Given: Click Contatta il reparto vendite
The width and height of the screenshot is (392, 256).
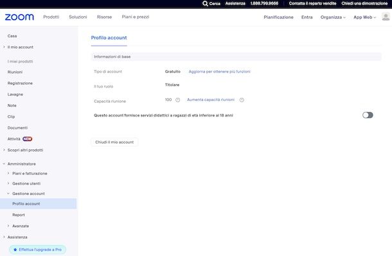Looking at the screenshot, I should pyautogui.click(x=312, y=3).
